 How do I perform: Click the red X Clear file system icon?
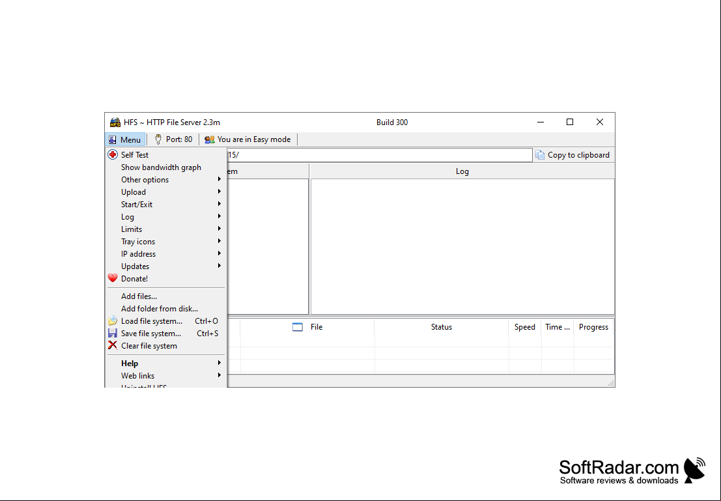(x=113, y=345)
